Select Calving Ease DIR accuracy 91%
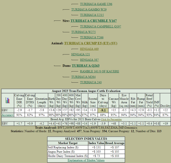171x163 pixels. [19, 115]
